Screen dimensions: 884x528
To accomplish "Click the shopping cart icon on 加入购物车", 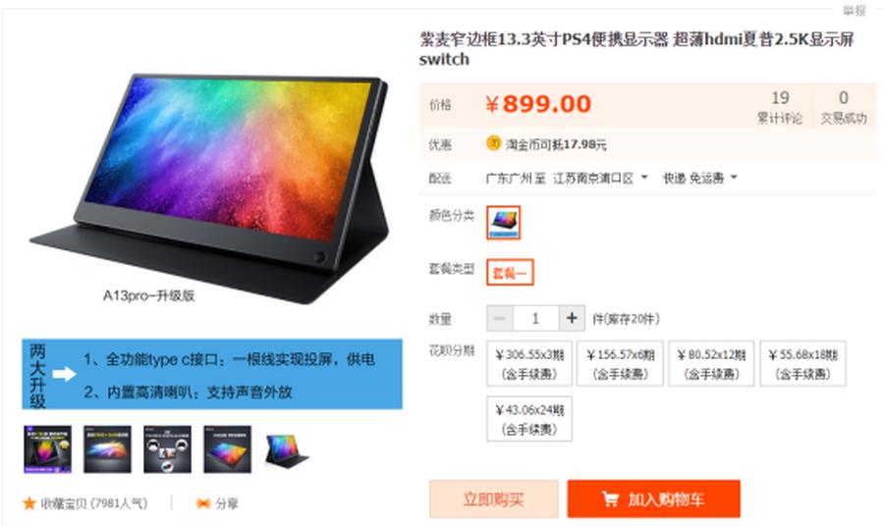I will click(610, 499).
